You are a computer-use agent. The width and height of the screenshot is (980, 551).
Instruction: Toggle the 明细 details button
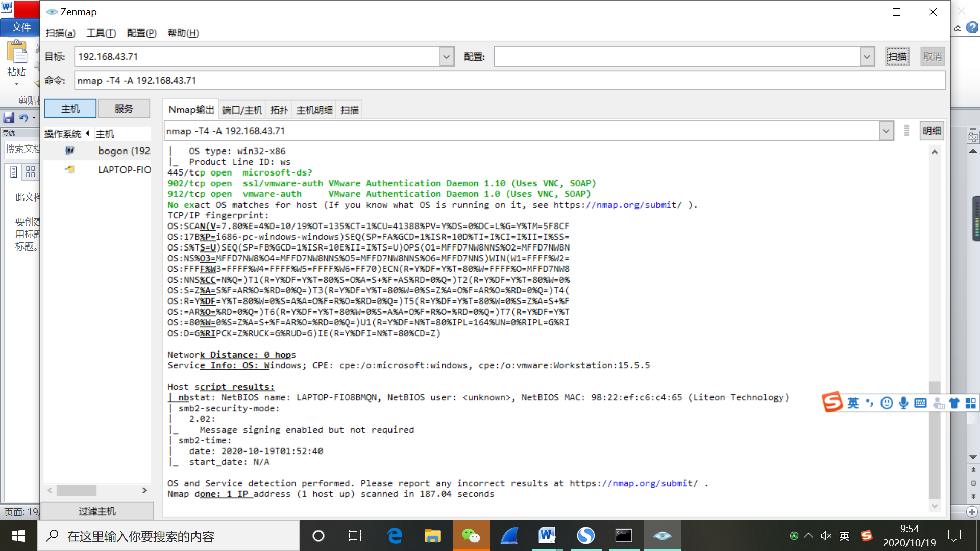[932, 131]
